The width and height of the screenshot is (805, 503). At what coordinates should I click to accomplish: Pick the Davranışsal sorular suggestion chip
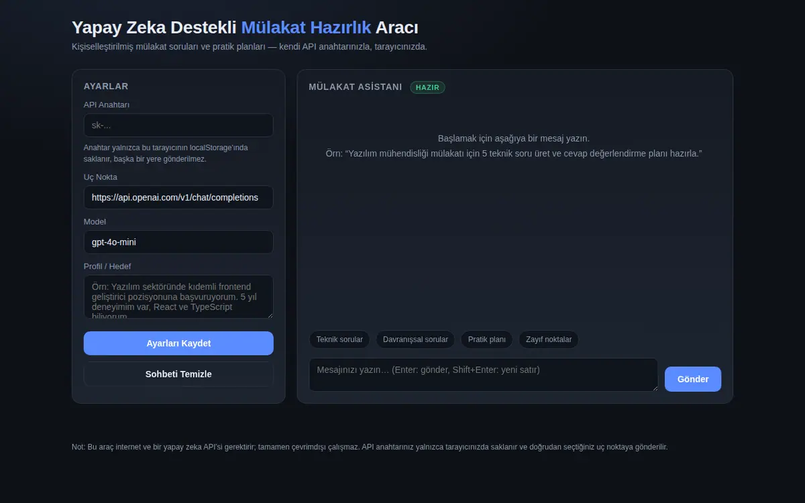(415, 339)
